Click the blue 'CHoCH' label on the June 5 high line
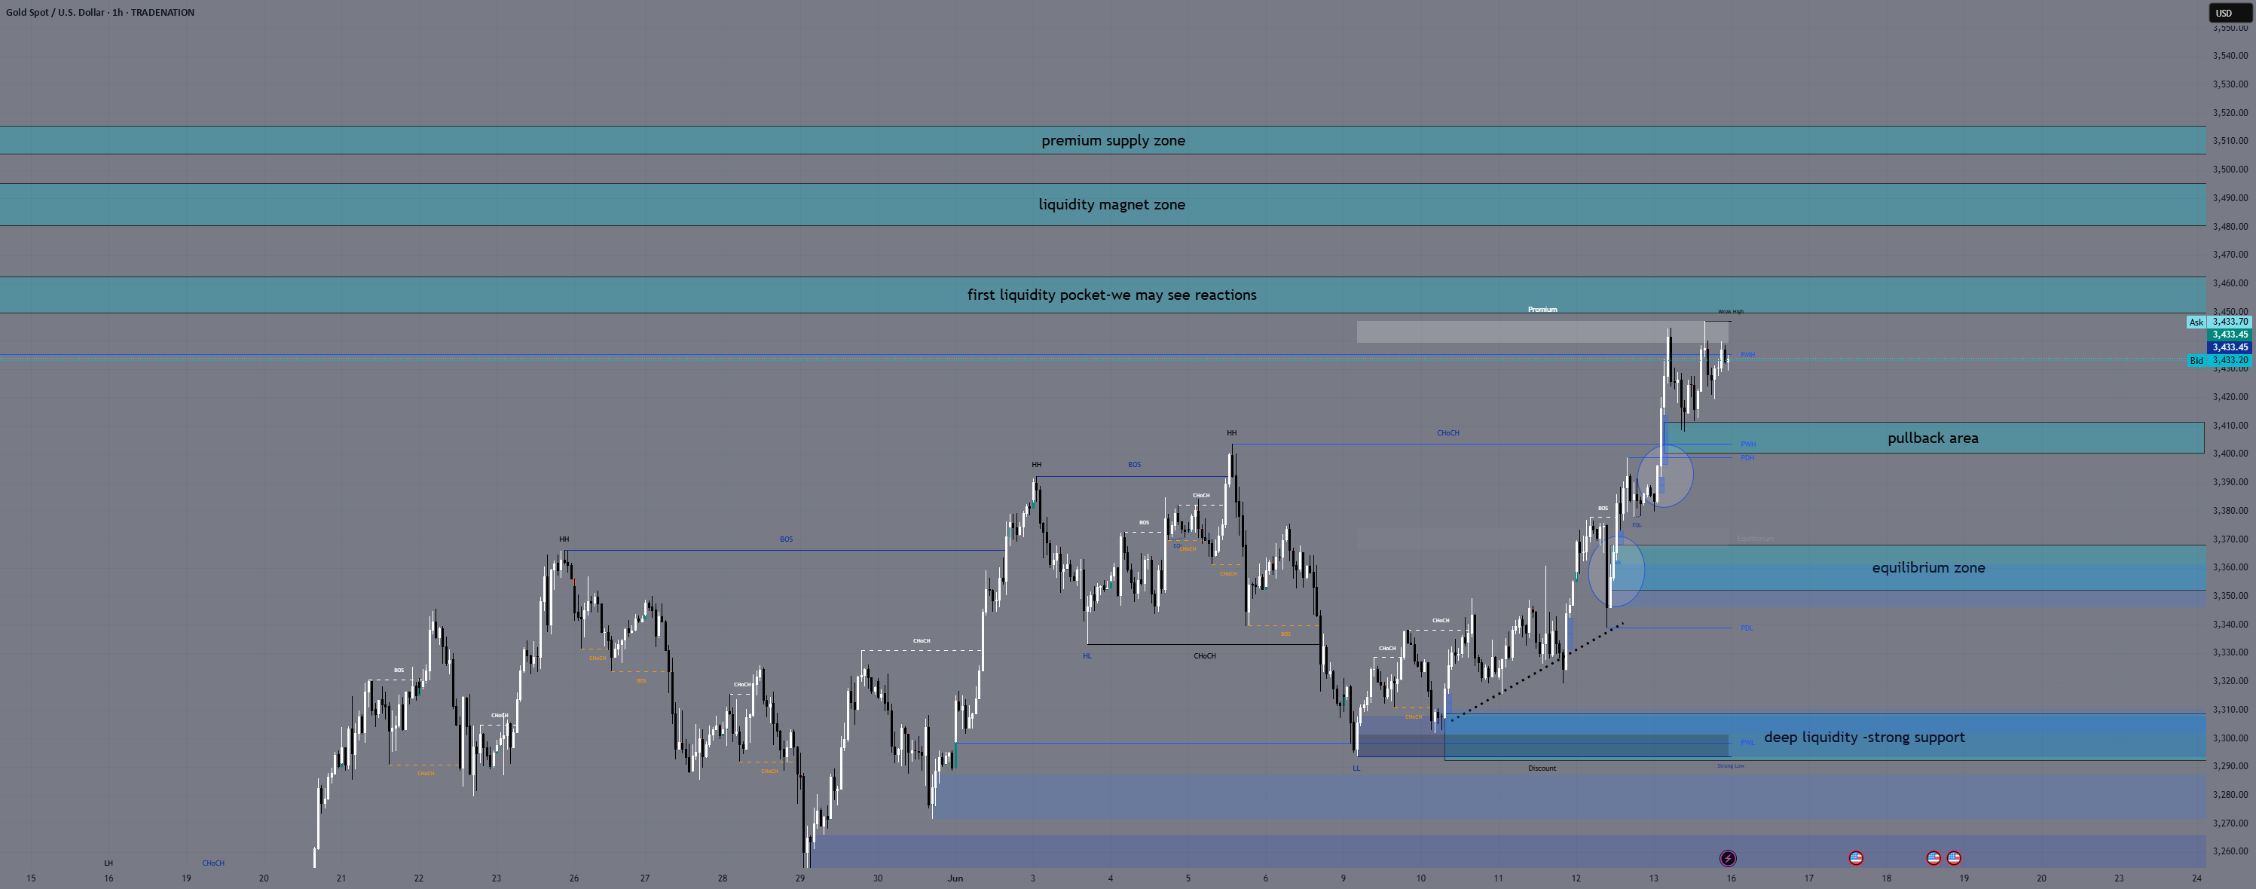Screen dimensions: 2256x889 click(1447, 433)
